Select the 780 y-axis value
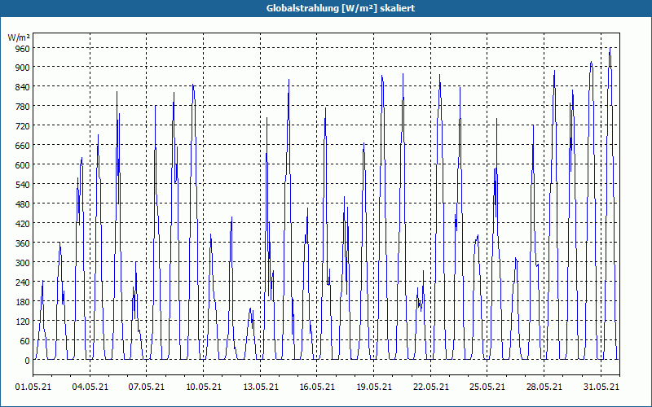 [23, 107]
